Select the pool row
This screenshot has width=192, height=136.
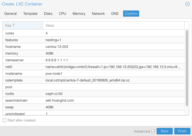pyautogui.click(x=94, y=87)
